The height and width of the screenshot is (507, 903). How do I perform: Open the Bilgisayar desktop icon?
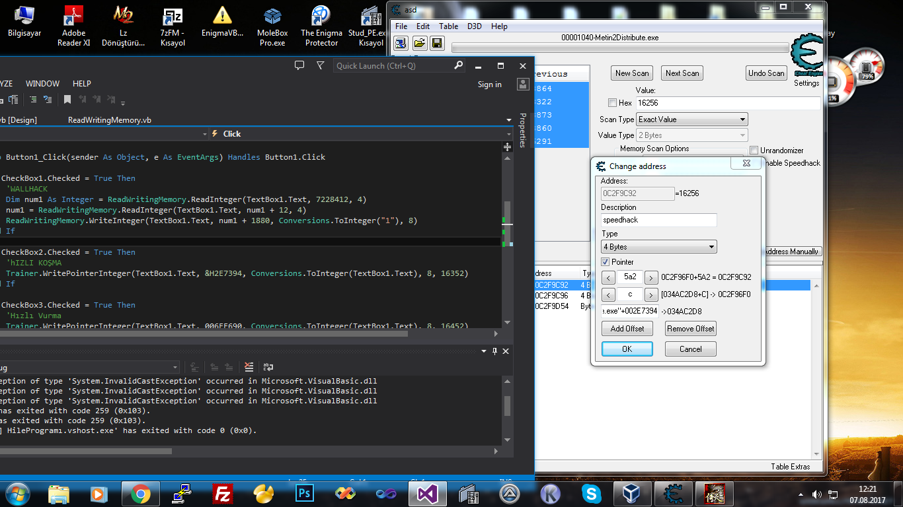(24, 22)
